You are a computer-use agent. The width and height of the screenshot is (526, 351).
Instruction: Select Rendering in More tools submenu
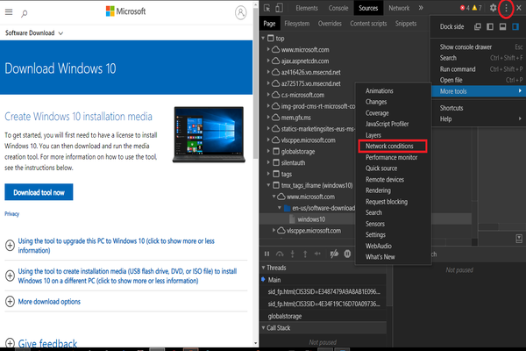coord(378,190)
